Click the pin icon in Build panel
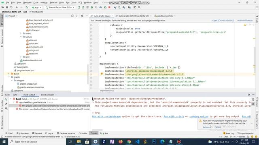Screen dimensions: 259x145 [6, 104]
